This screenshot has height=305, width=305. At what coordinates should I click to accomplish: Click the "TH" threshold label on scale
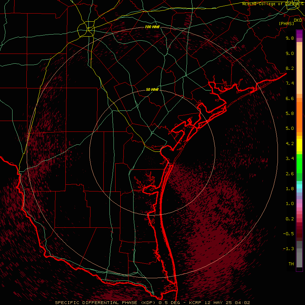[x=291, y=264]
